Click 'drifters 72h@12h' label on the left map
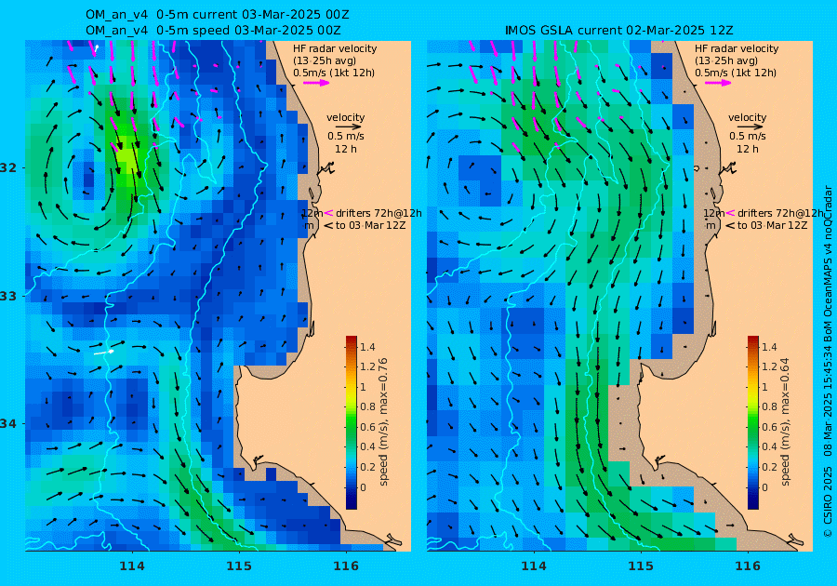 [x=379, y=213]
